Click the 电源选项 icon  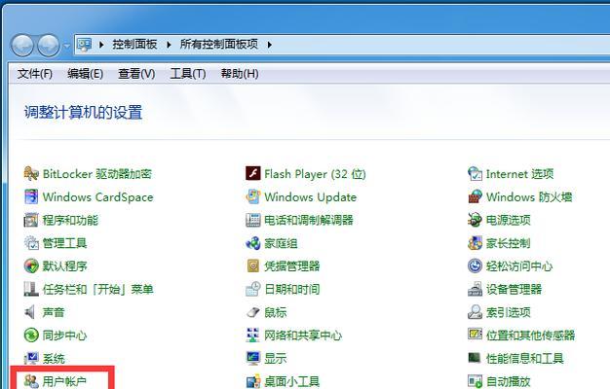[475, 220]
